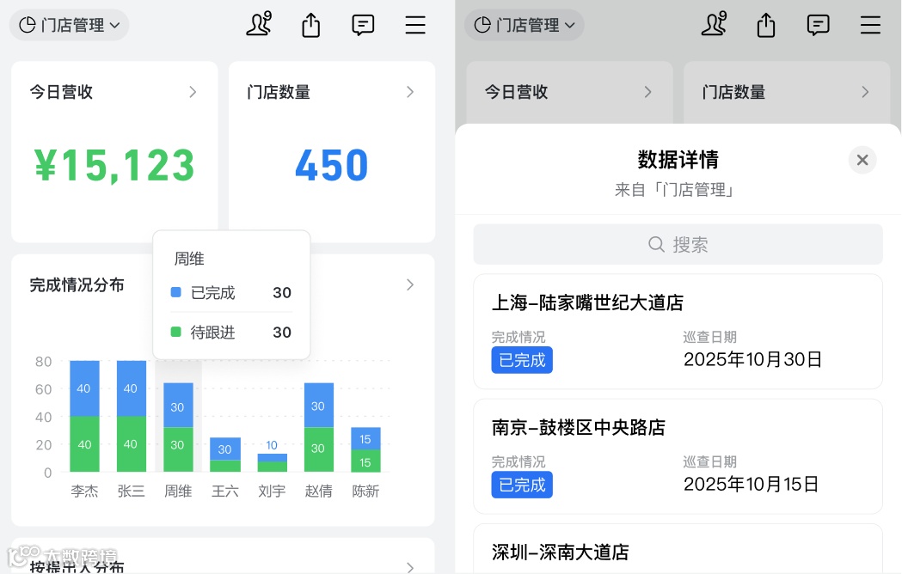Tap the add collaborator icon in right panel
This screenshot has height=574, width=902.
[x=714, y=24]
